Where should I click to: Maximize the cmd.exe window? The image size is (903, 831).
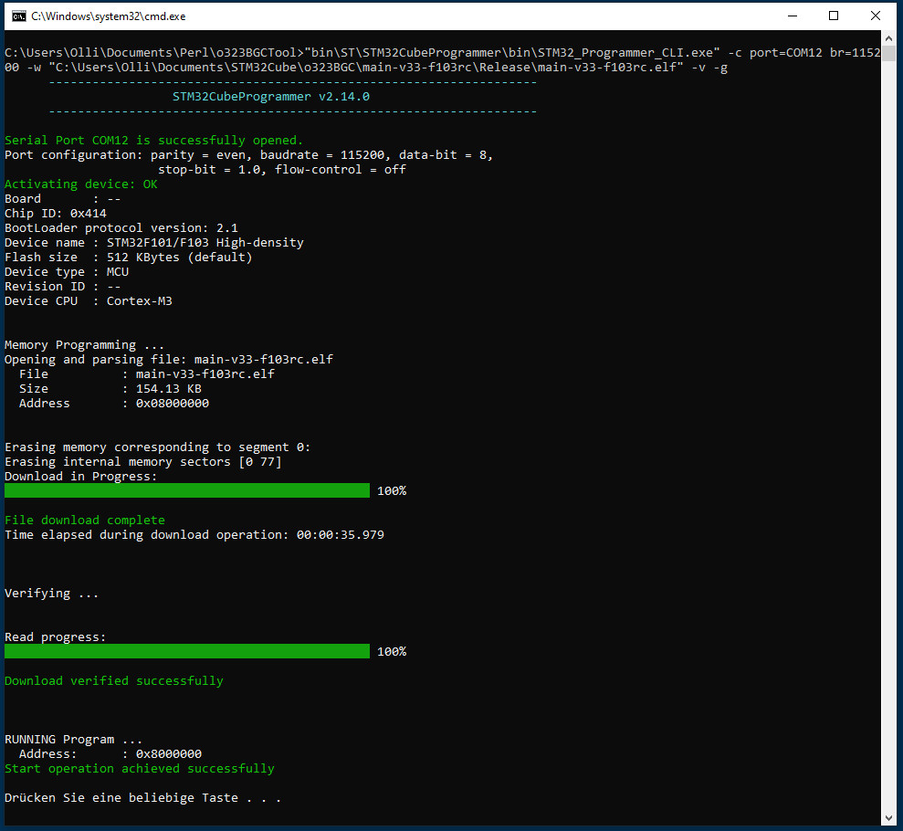pyautogui.click(x=834, y=16)
